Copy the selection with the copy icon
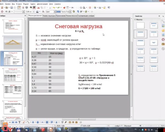Screen dimensions: 165x132 click(42, 8)
